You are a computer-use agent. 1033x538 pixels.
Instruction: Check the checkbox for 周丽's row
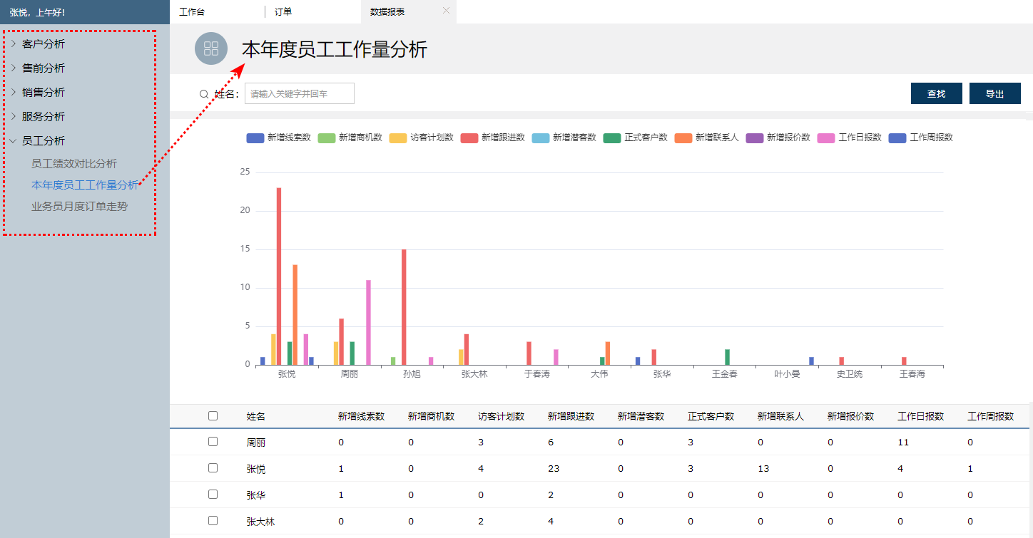[212, 442]
